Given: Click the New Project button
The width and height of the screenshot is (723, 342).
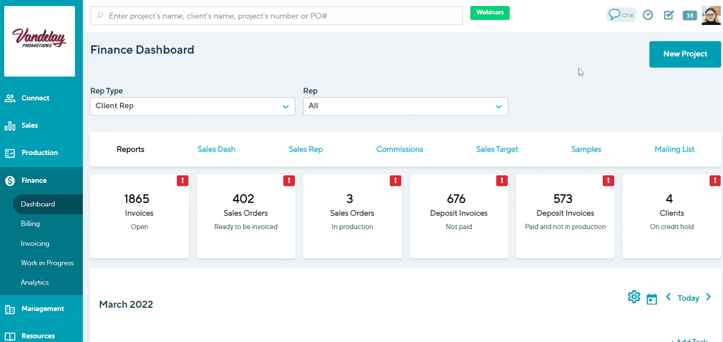Looking at the screenshot, I should point(685,54).
